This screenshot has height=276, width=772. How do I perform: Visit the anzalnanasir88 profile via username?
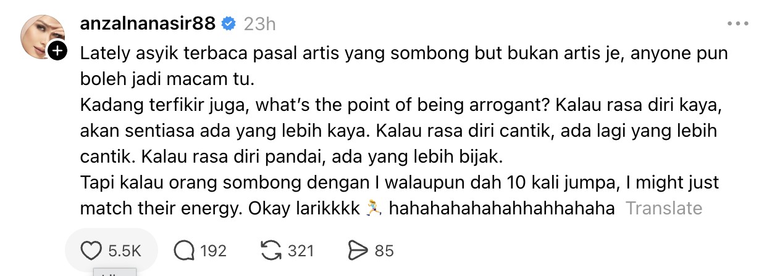148,24
